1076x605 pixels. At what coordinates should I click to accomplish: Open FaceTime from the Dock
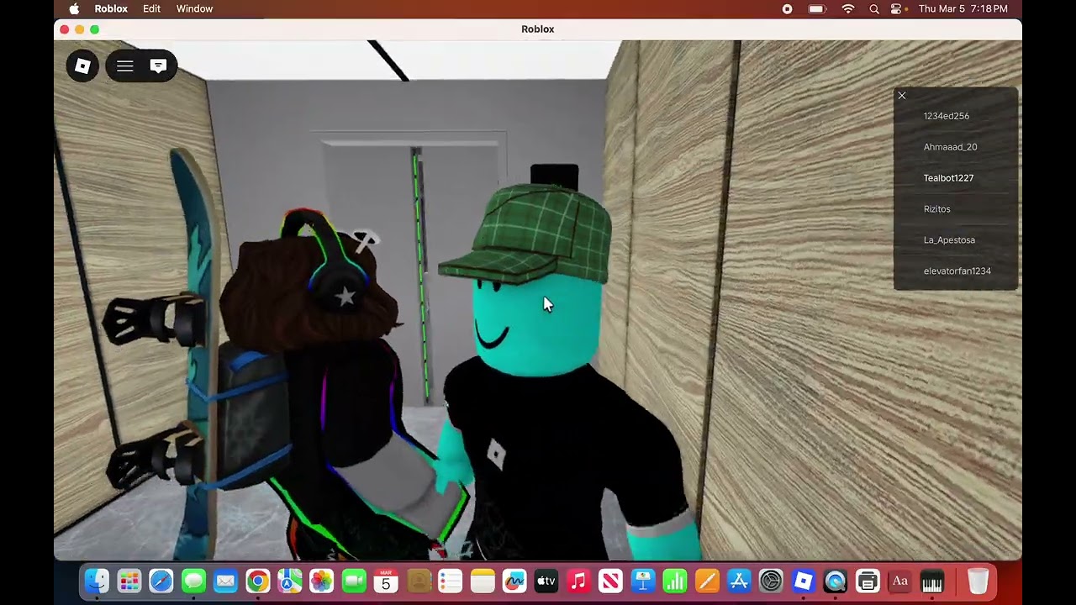pyautogui.click(x=354, y=581)
